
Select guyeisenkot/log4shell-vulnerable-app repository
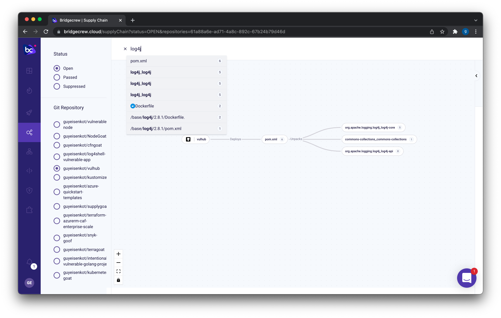(57, 157)
